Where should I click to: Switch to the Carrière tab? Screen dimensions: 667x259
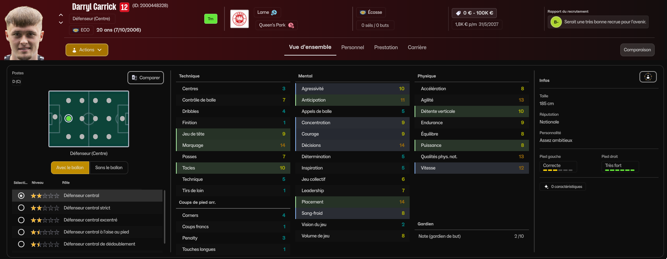point(417,47)
